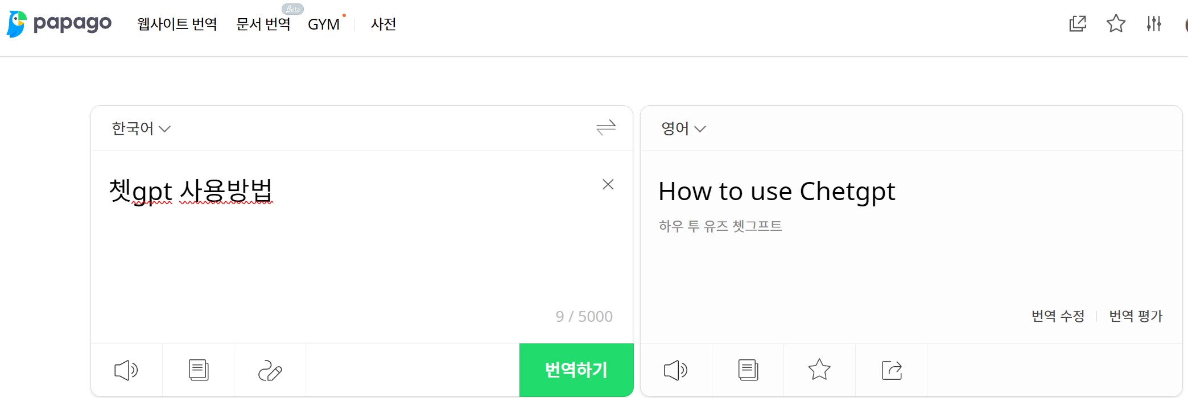The image size is (1188, 398).
Task: Go to the 사전 dictionary tab
Action: click(x=383, y=24)
